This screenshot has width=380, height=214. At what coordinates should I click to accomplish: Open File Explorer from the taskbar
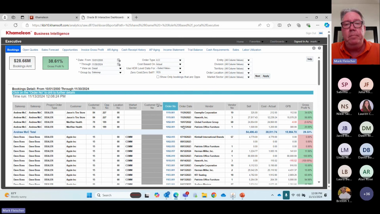point(204,195)
